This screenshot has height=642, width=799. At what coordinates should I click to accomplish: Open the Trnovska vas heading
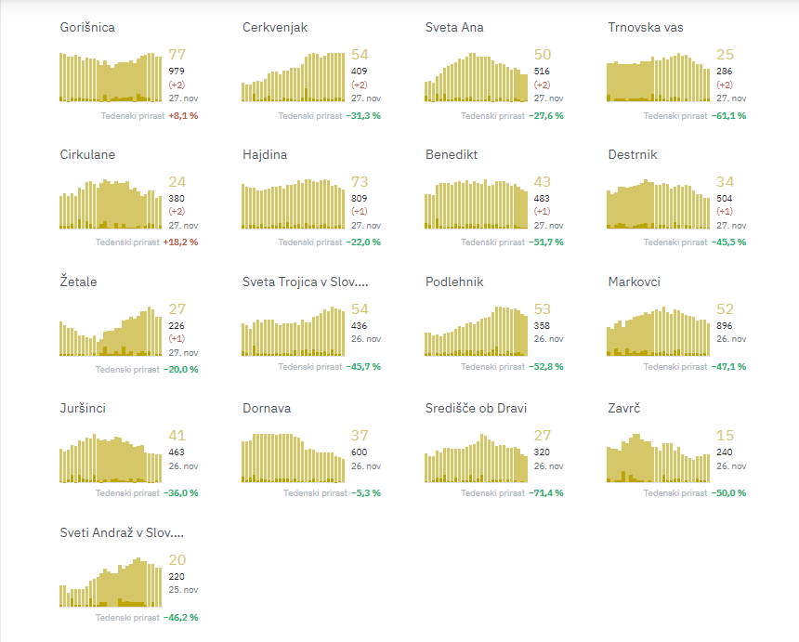[646, 28]
